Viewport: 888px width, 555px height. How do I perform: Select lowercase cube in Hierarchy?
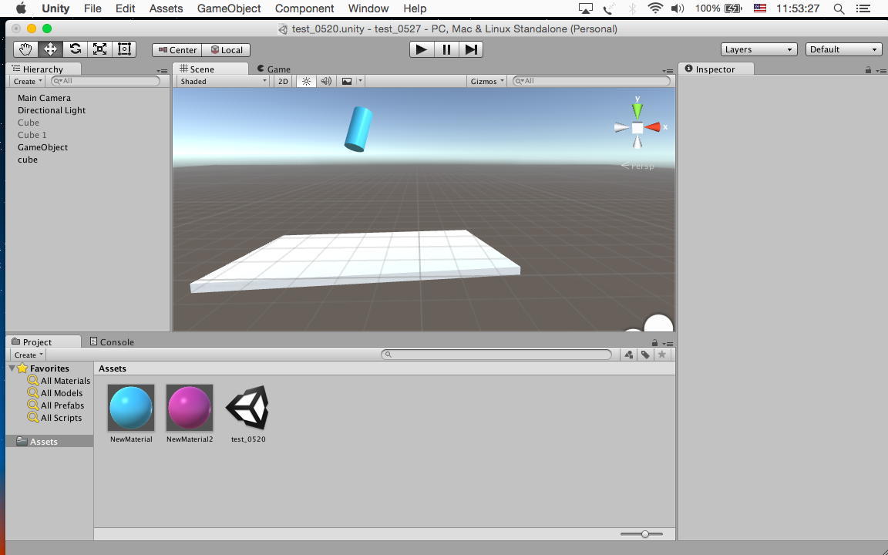pyautogui.click(x=28, y=160)
